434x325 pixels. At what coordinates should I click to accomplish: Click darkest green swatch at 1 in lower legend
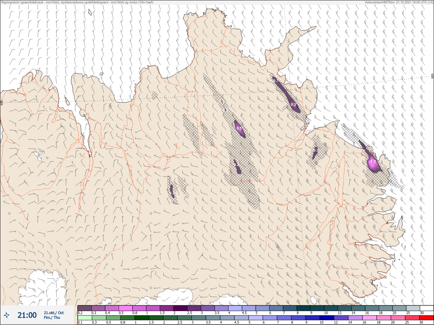141,318
